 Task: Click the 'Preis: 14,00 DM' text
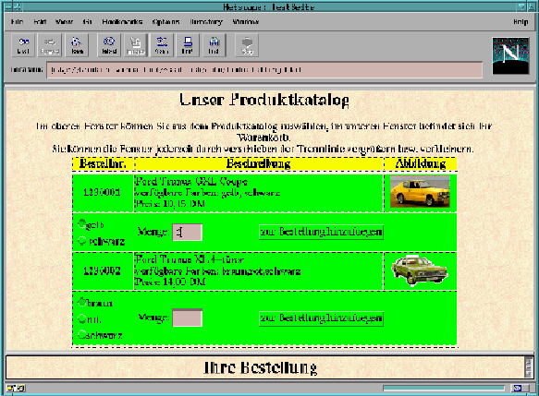tap(170, 282)
